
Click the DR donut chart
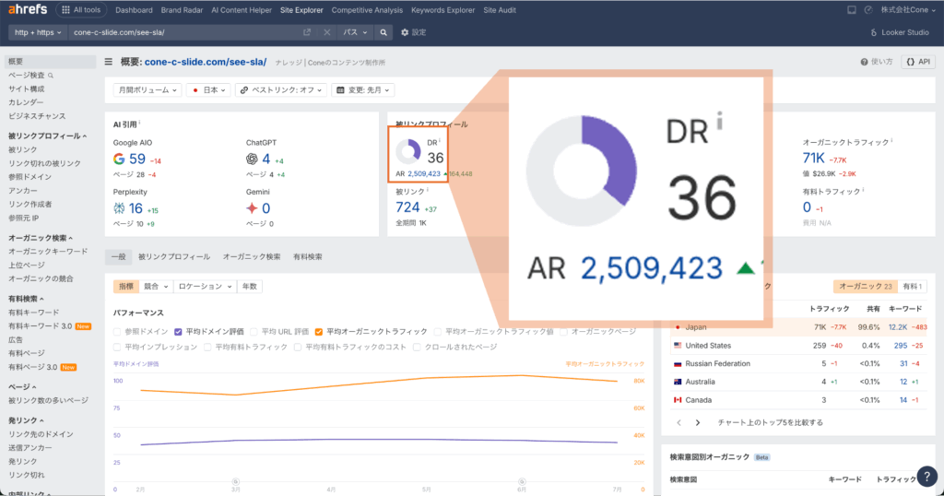pyautogui.click(x=408, y=152)
